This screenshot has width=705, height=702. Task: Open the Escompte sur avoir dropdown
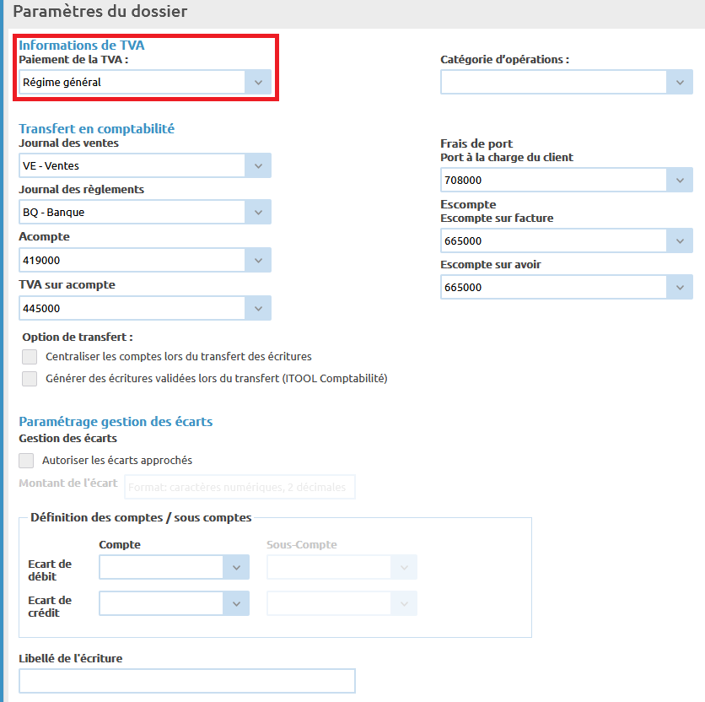[680, 287]
